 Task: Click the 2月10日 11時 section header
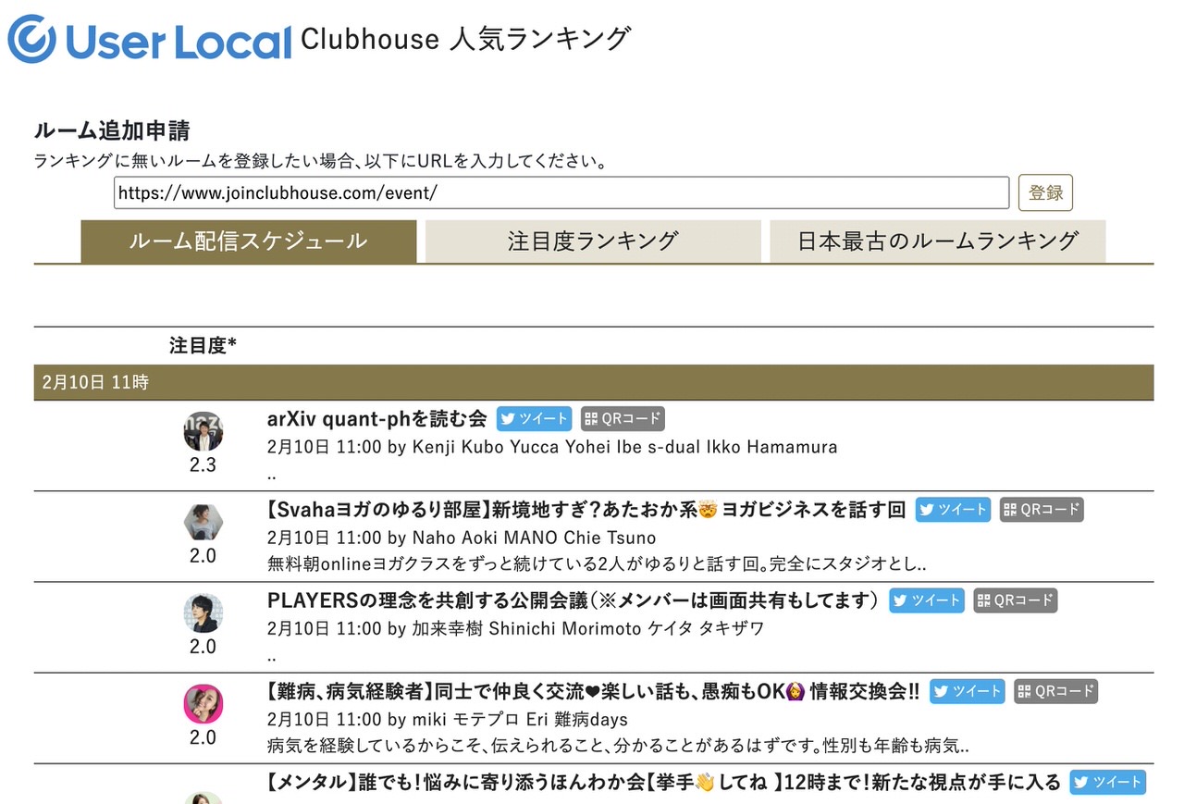pyautogui.click(x=594, y=382)
